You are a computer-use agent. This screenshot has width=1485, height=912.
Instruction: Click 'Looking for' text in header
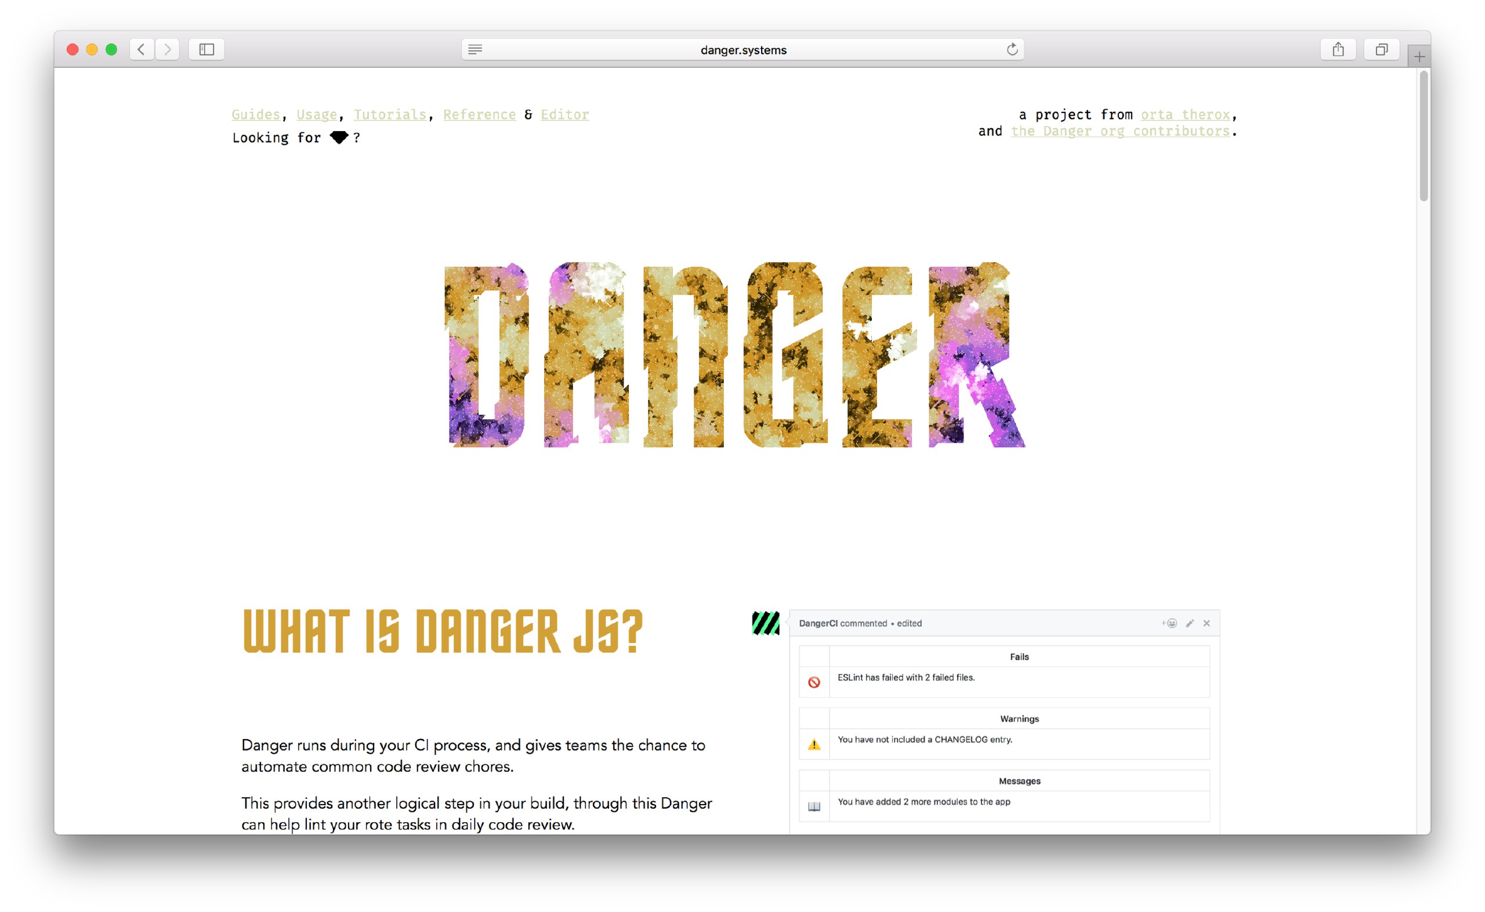point(276,138)
